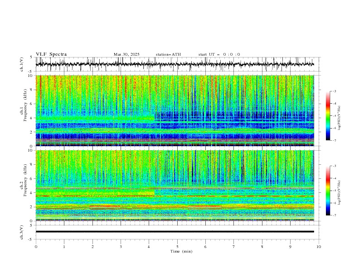Viewport: 359px width, 277px height.
Task: Click the "6" tick on ch.1 frequency axis
Action: [32, 104]
